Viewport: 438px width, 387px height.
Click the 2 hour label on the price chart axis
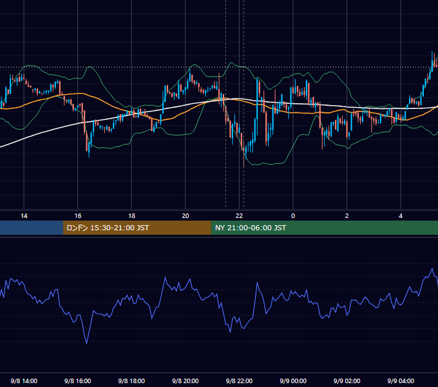pyautogui.click(x=347, y=216)
